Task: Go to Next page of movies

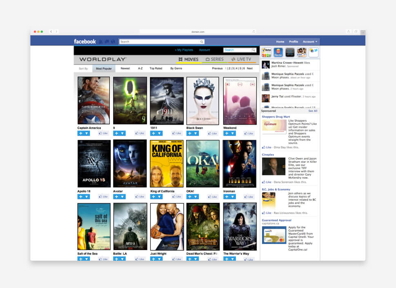Action: pos(250,69)
